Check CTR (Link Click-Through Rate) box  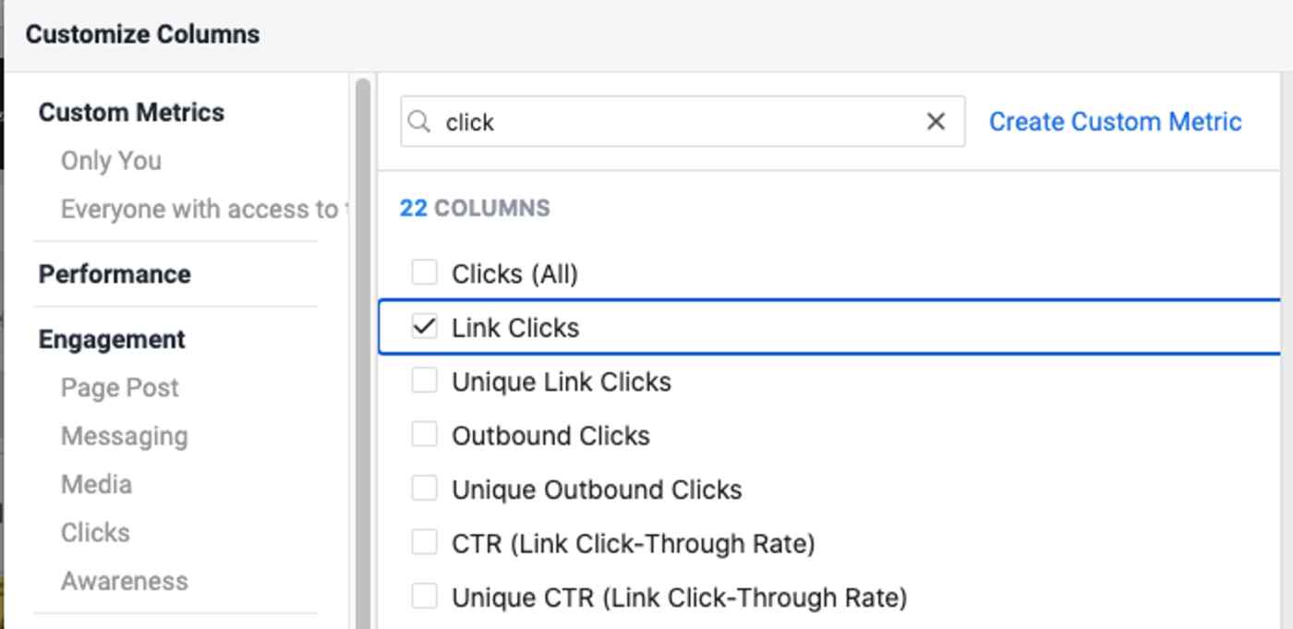pyautogui.click(x=424, y=543)
